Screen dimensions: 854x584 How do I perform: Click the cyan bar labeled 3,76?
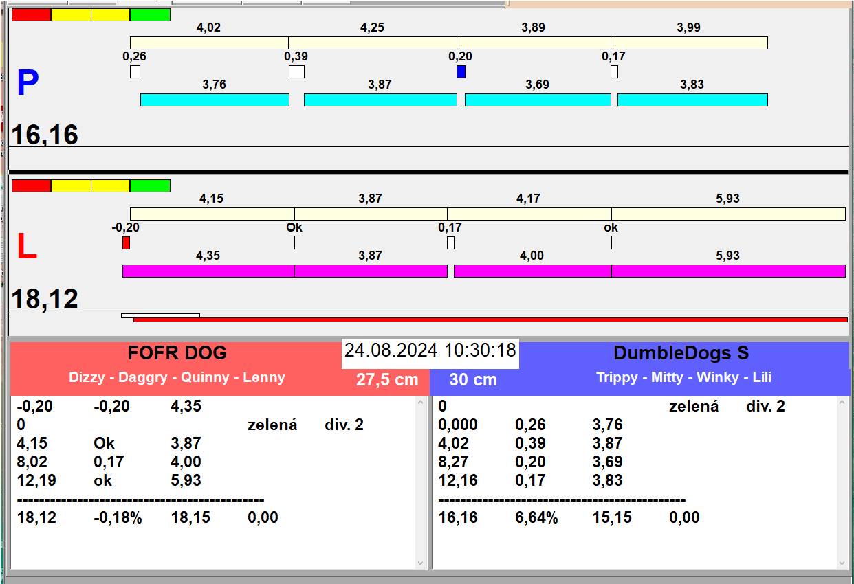coord(215,100)
